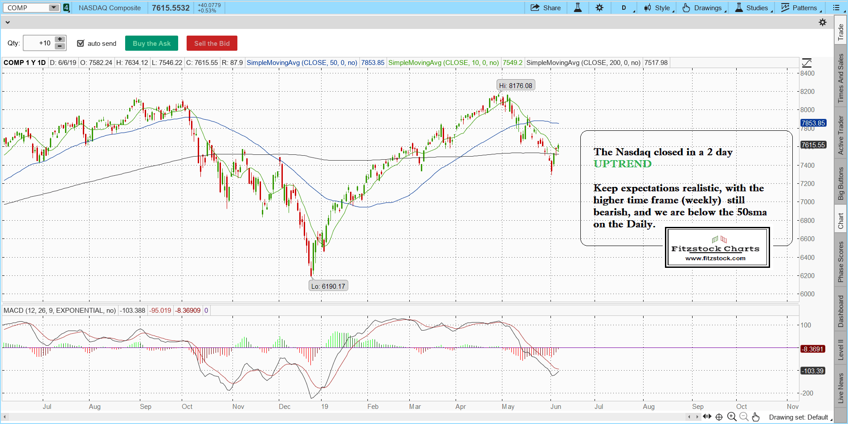Open chart settings gear in top toolbar
The height and width of the screenshot is (424, 848).
(x=599, y=8)
